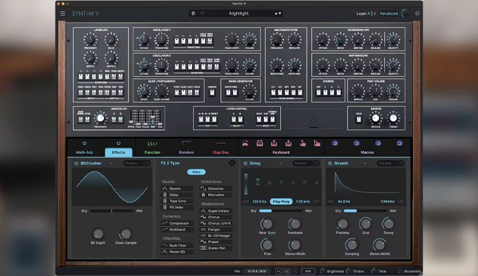
Task: Save Reverb preset with save icon
Action: (401, 163)
